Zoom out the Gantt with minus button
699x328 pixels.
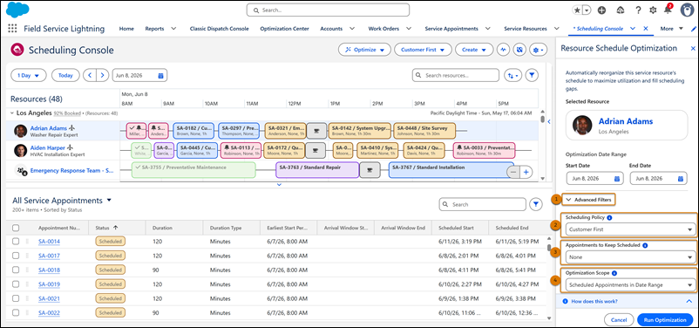tap(513, 172)
